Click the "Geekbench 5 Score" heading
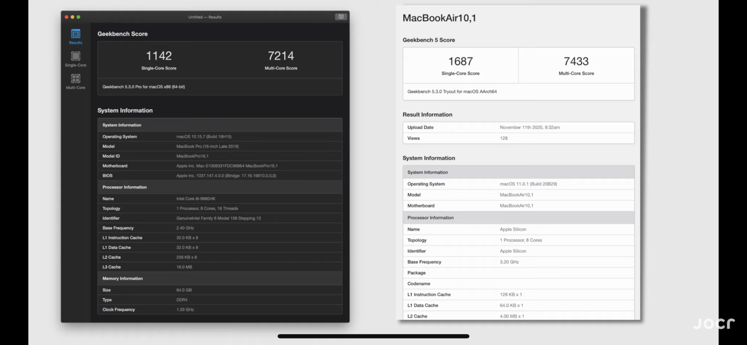This screenshot has height=345, width=747. point(429,40)
